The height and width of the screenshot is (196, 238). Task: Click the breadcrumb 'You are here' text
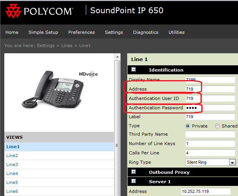20,45
